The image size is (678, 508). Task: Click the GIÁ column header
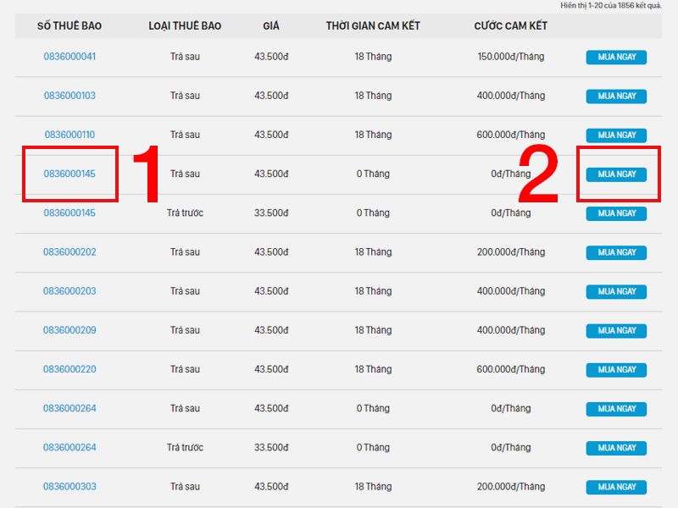pyautogui.click(x=271, y=26)
